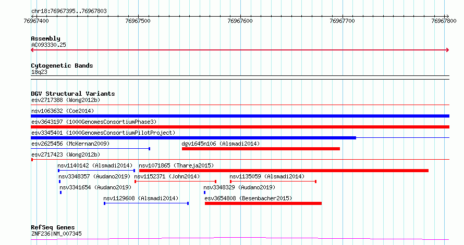Click the magenta ZNF236 gene line
The image size is (464, 245).
[240, 238]
